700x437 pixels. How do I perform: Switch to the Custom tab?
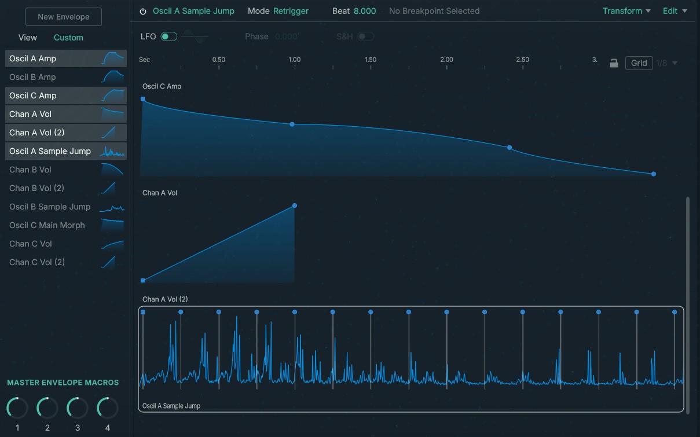(x=68, y=37)
